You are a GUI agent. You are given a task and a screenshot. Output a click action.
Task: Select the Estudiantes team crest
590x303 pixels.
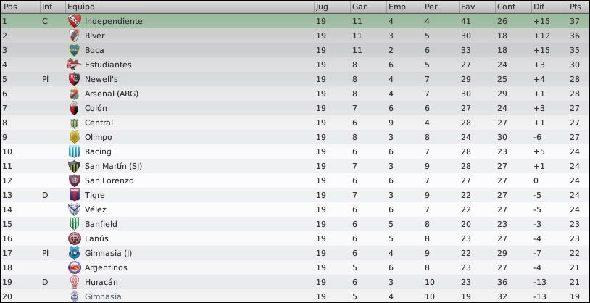(74, 65)
